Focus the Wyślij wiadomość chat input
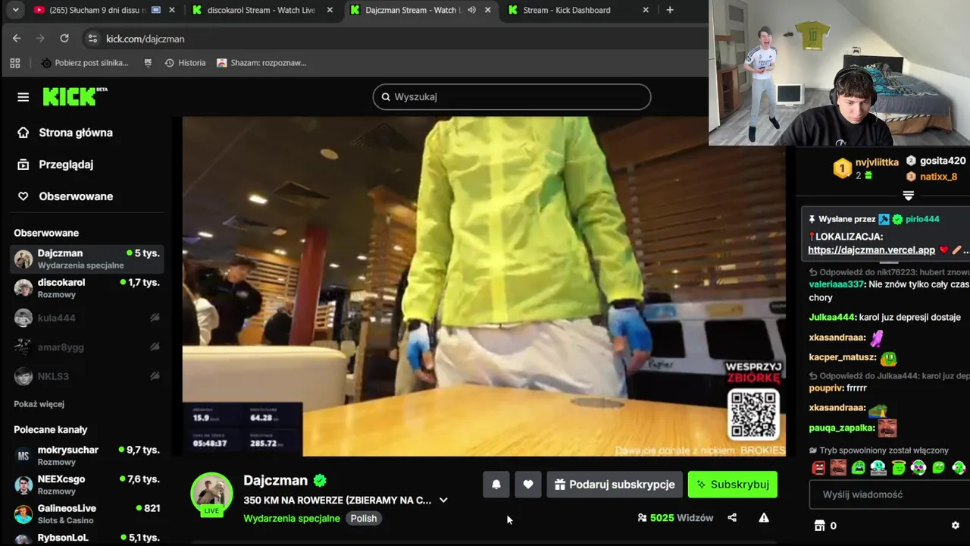 click(x=890, y=494)
